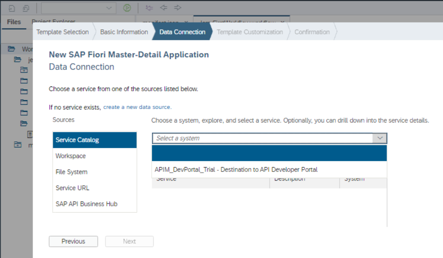Switch to the Files tab
Image resolution: width=443 pixels, height=258 pixels.
tap(14, 22)
